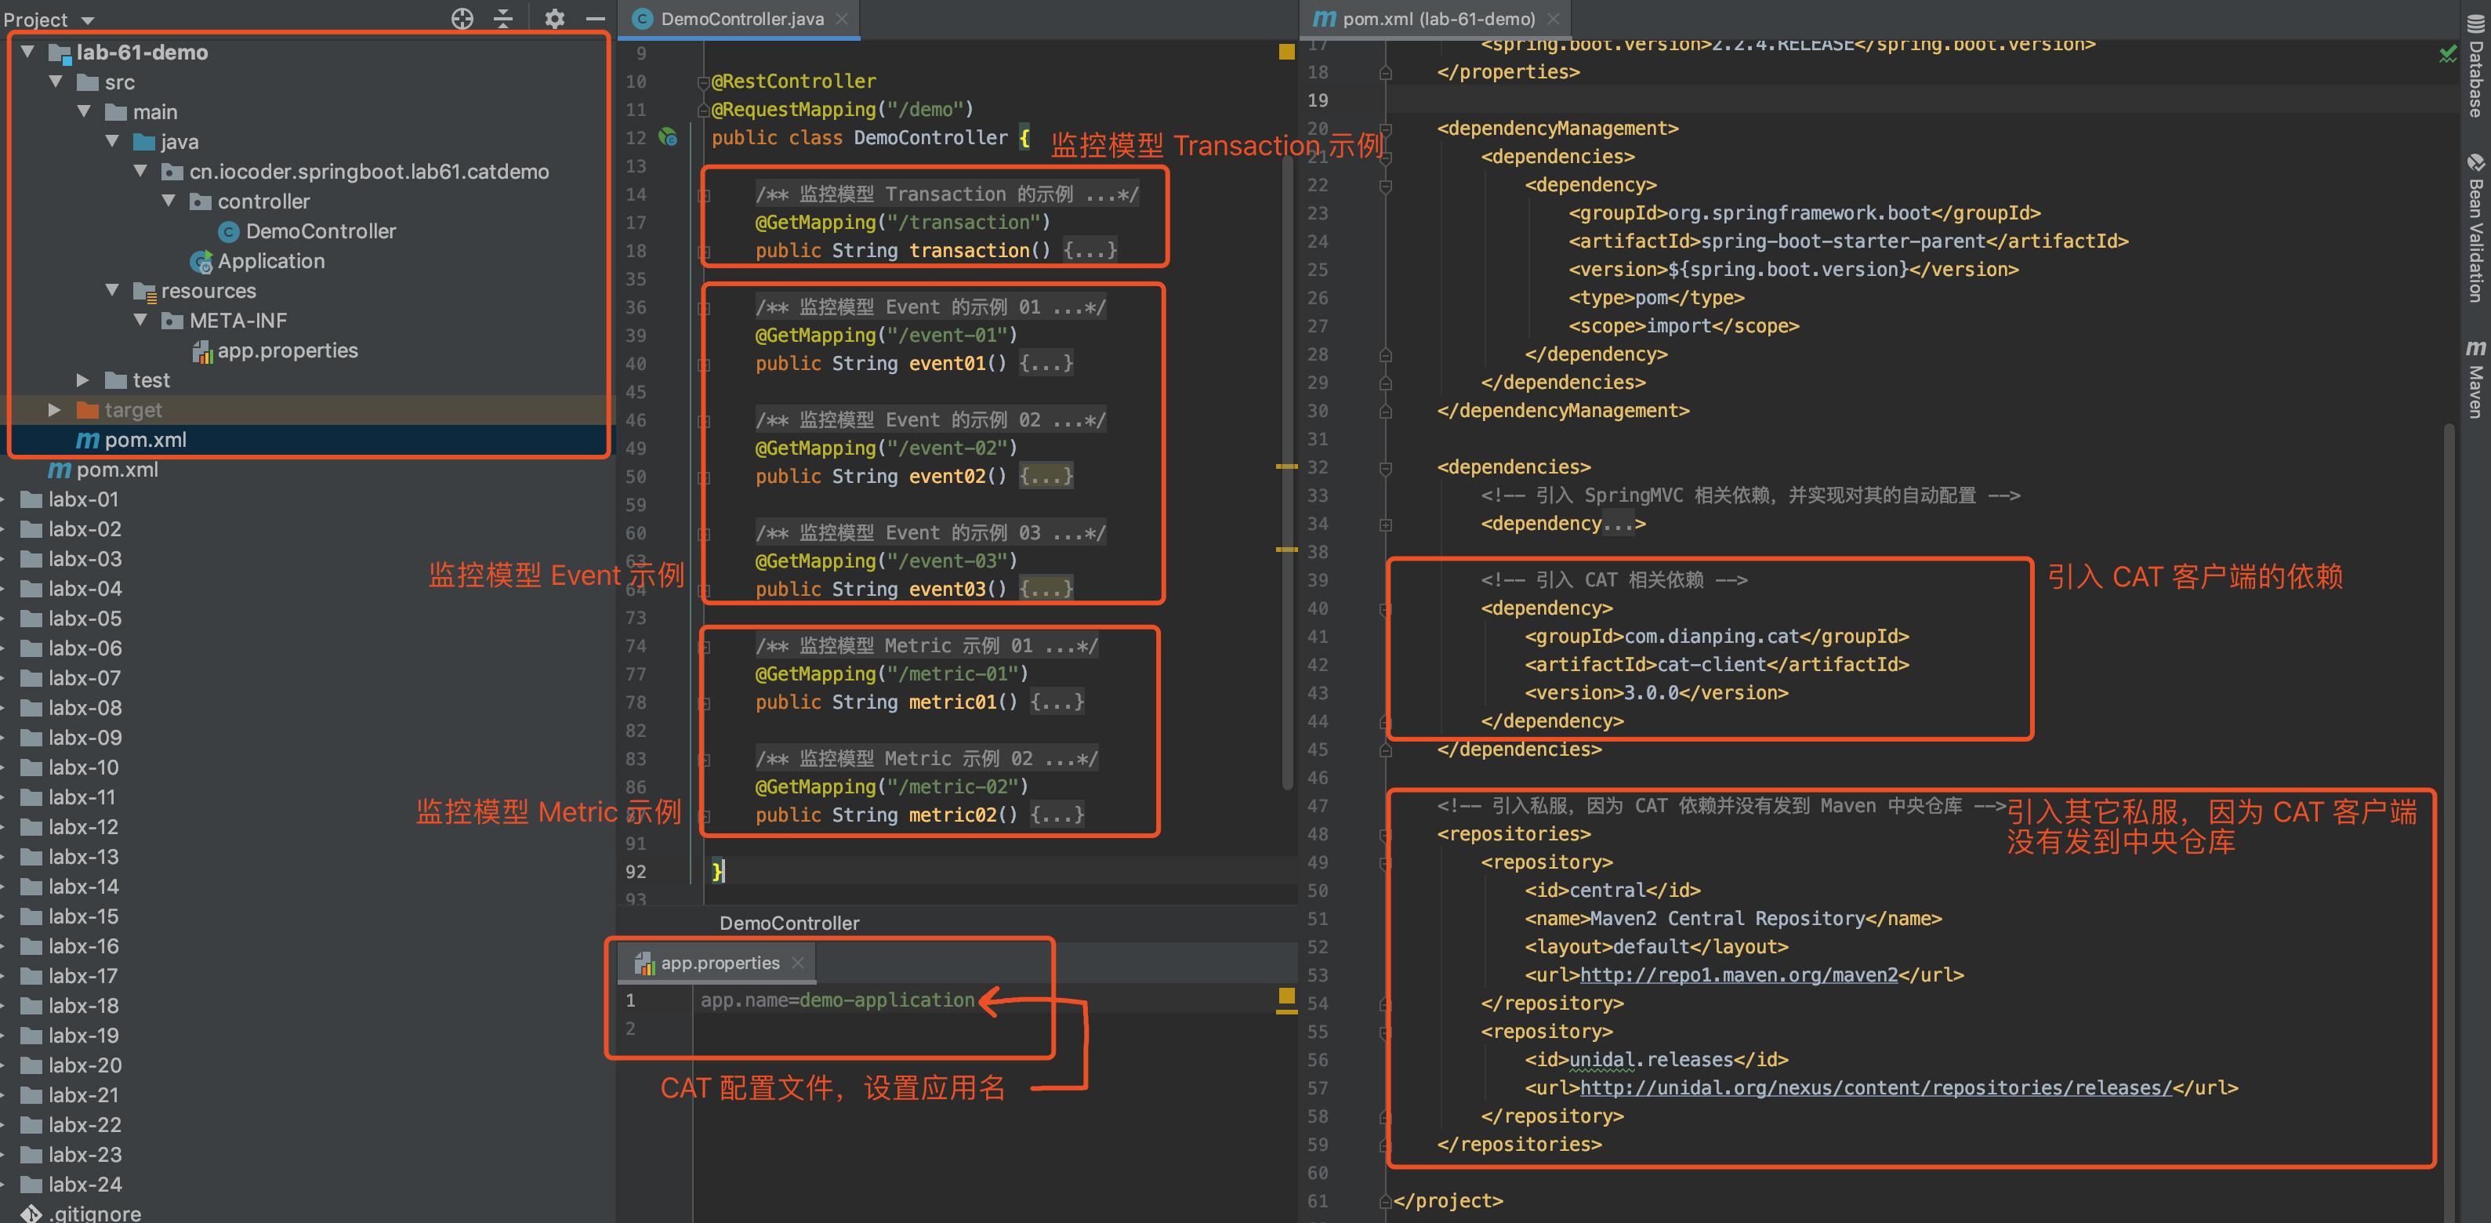This screenshot has height=1223, width=2491.
Task: Select labx-01 folder
Action: [70, 499]
